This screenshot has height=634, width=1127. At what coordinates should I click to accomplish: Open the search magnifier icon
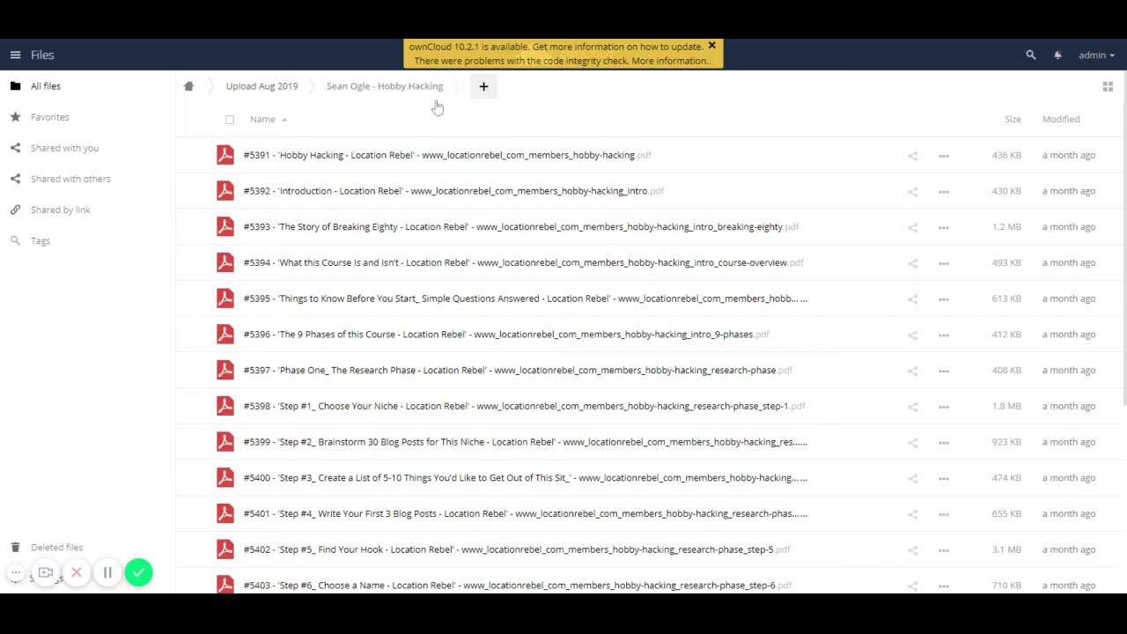(1031, 55)
